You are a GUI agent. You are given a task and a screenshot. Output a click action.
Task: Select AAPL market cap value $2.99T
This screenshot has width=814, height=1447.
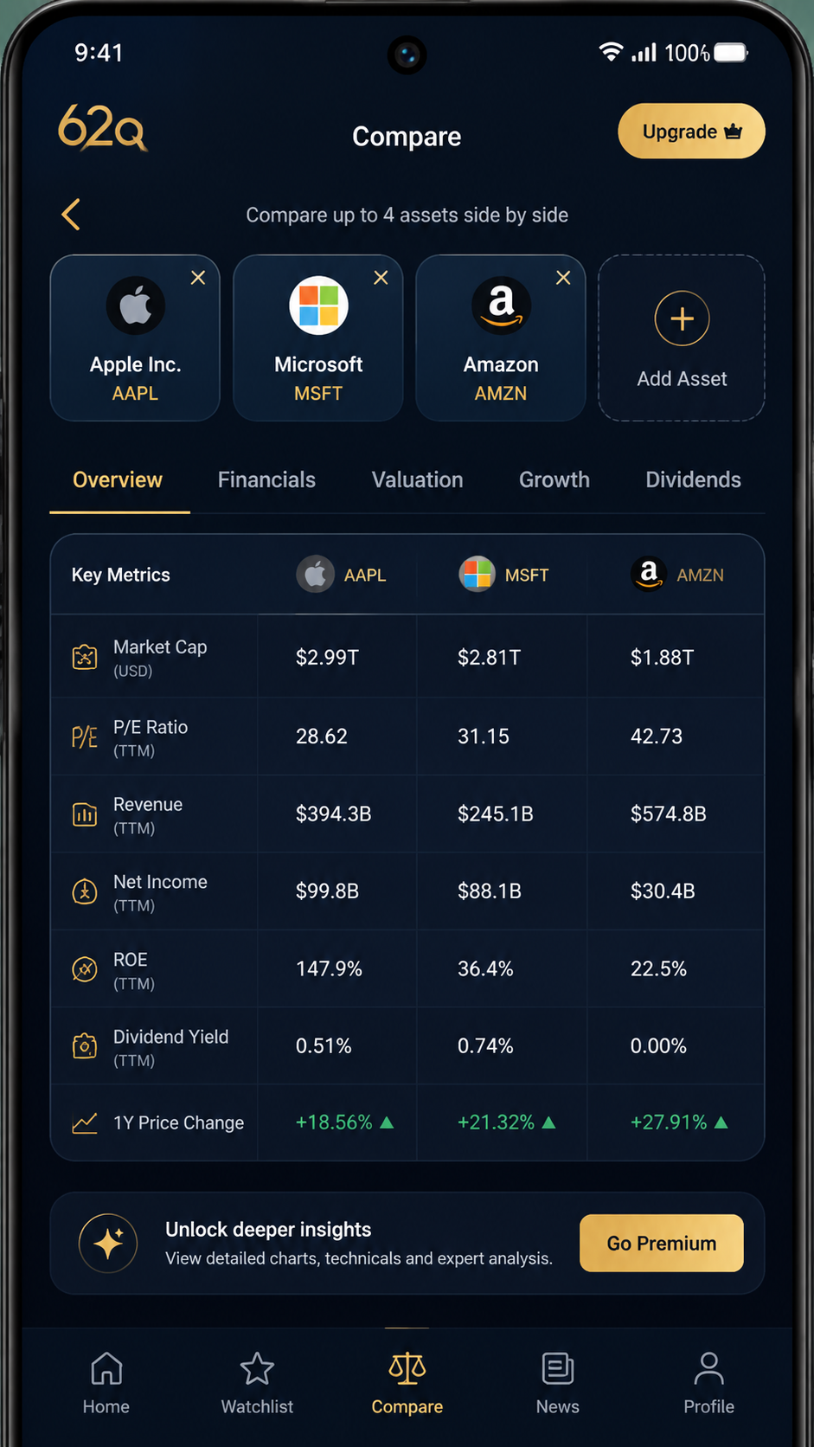point(327,658)
